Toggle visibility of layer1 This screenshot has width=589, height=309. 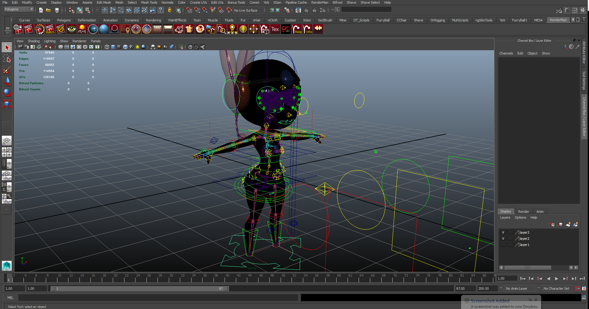(x=503, y=245)
